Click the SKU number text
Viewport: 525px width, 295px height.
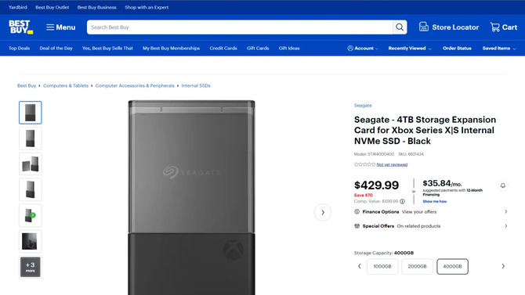click(411, 154)
